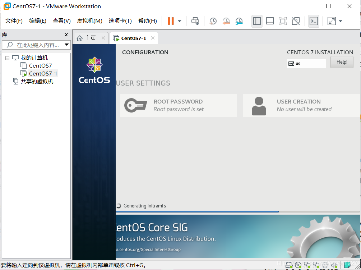Screen dimensions: 361x270
Task: Open the ROOT PASSWORD setting
Action: [178, 105]
